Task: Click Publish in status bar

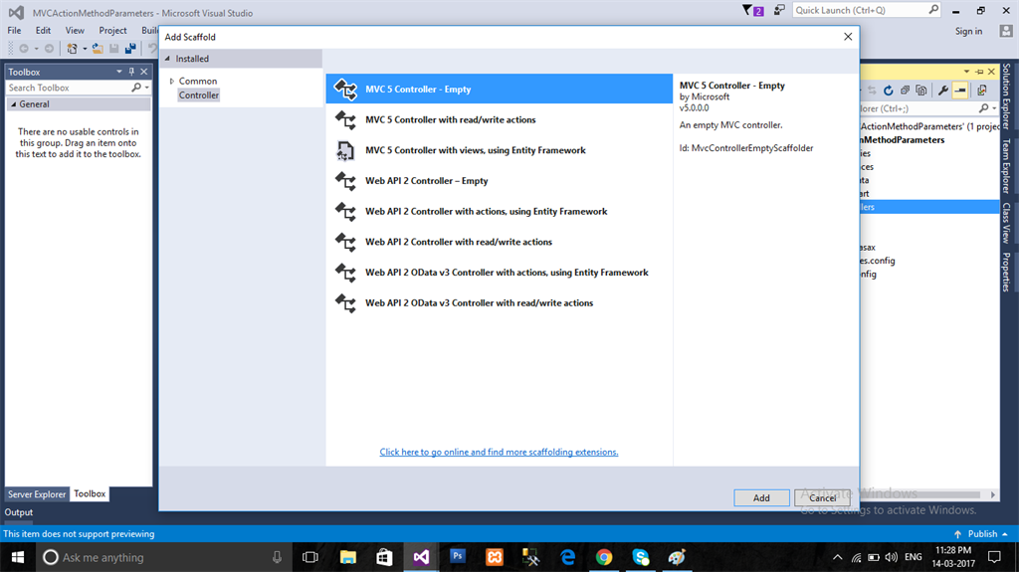Action: click(981, 533)
